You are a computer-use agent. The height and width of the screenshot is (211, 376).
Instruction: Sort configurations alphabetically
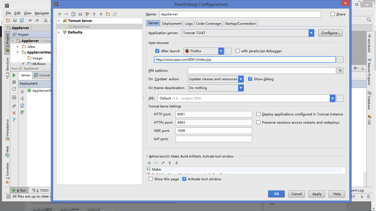115,14
